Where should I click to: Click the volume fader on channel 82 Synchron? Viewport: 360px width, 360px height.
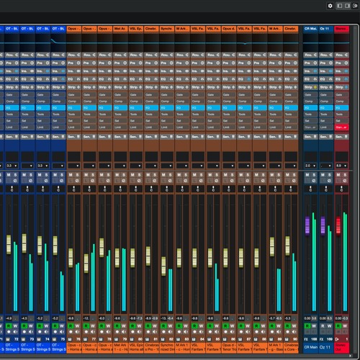(163, 266)
